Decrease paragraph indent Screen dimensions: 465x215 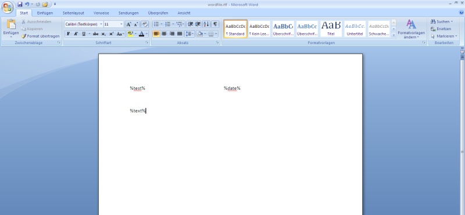point(191,24)
